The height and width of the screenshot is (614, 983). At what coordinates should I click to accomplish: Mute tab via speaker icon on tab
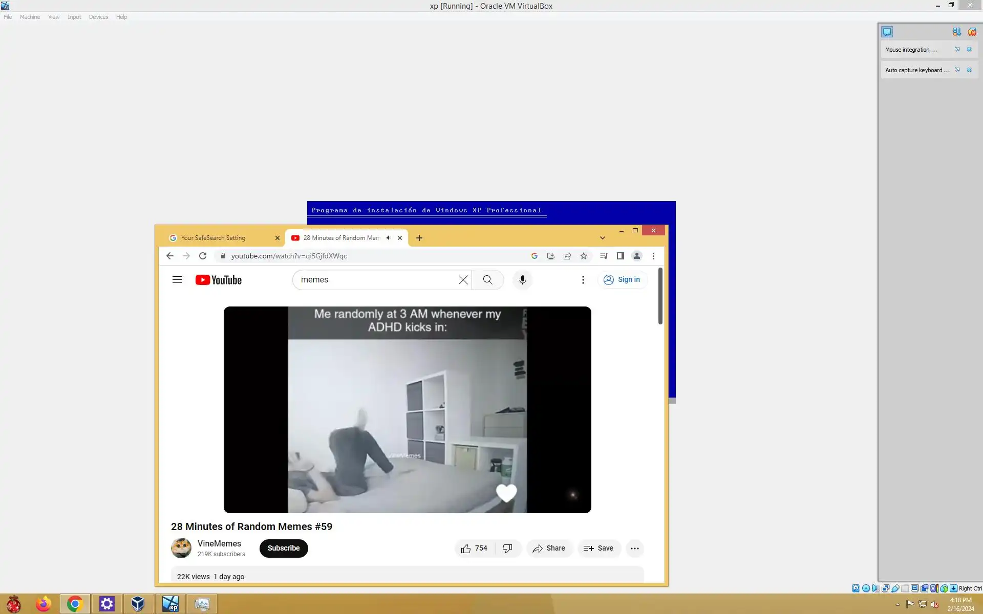click(x=389, y=238)
